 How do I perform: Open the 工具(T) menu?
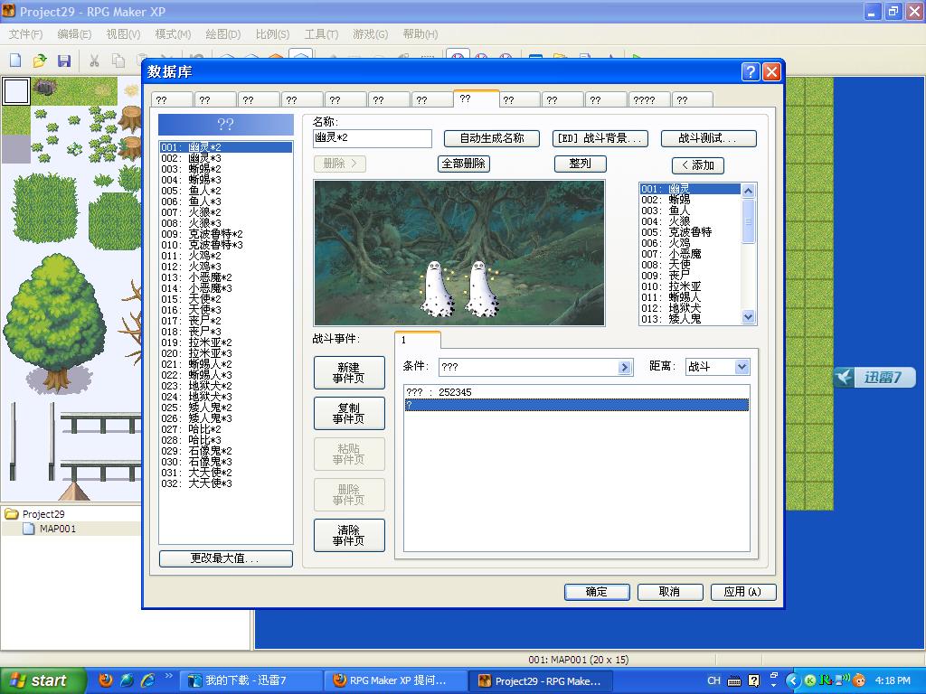click(x=321, y=34)
